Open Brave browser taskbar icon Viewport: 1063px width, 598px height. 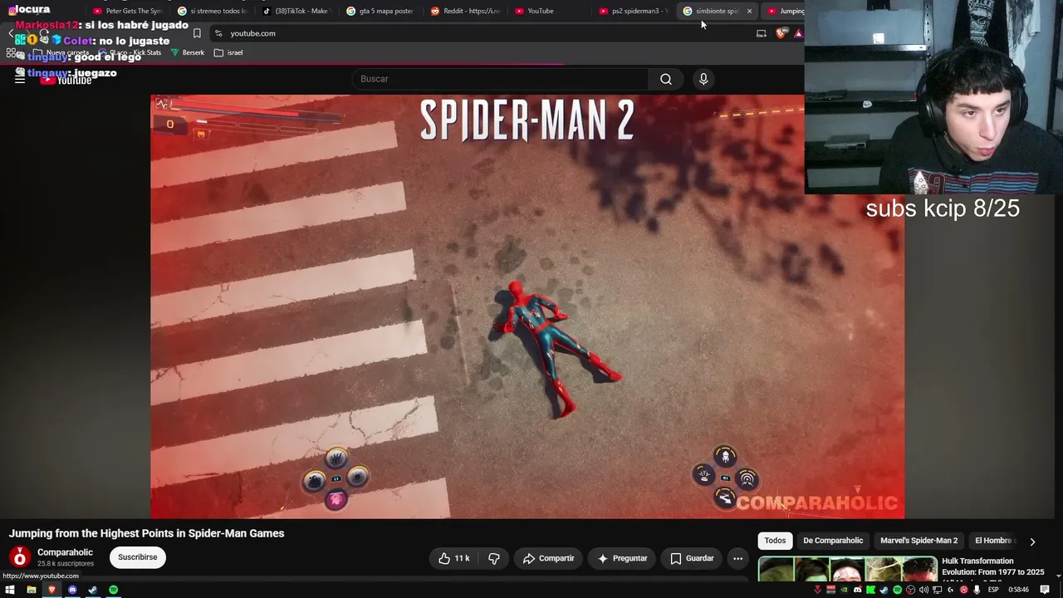click(x=51, y=590)
